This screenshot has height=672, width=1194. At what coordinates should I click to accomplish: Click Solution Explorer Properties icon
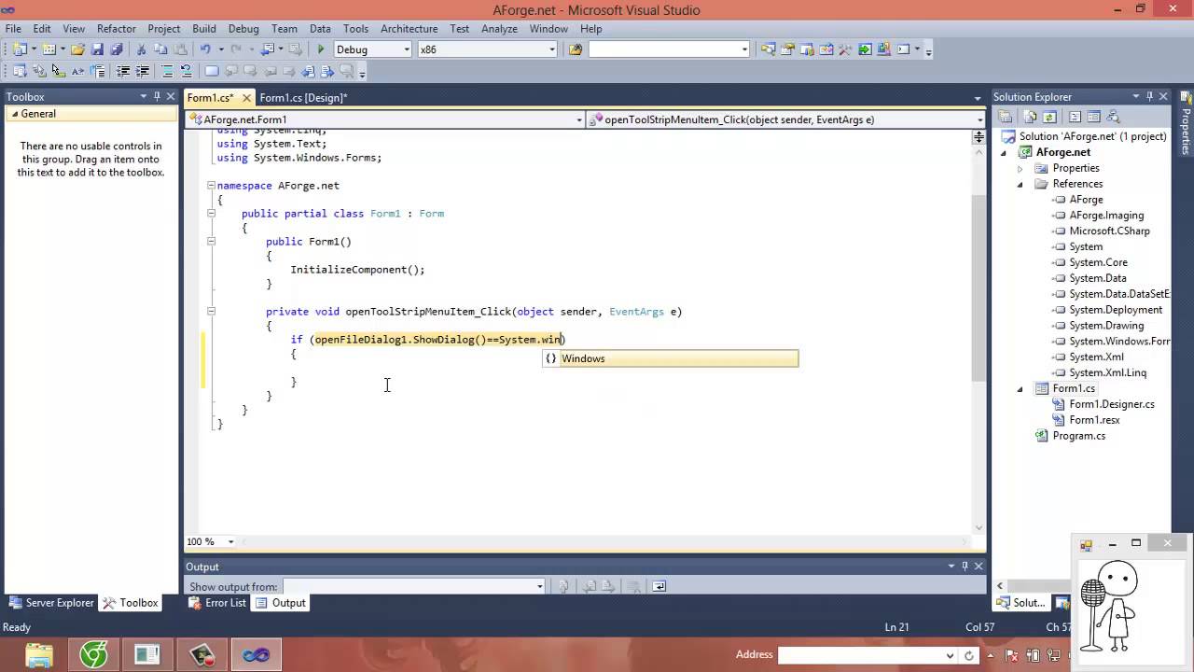1005,118
